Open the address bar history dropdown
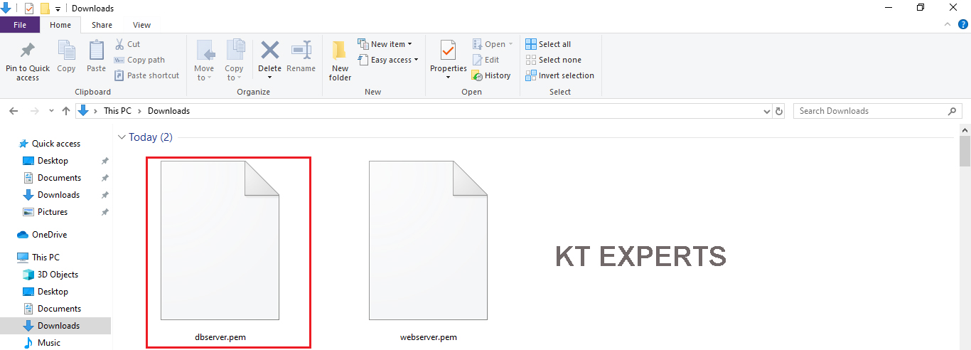 [x=766, y=111]
